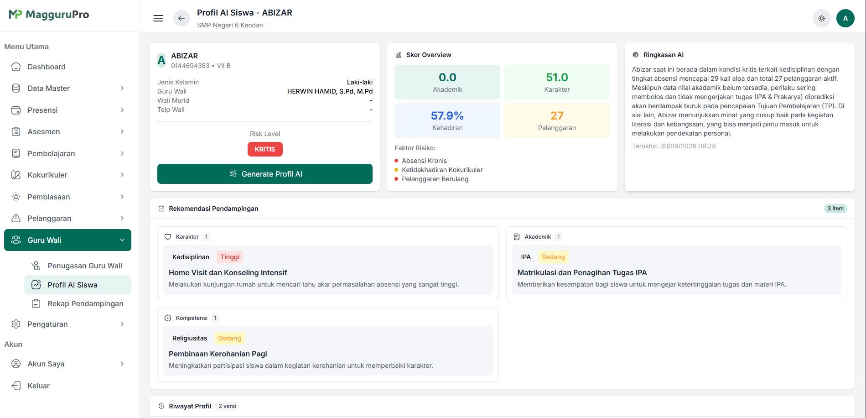Click the Asesmen clipboard icon

pos(16,131)
